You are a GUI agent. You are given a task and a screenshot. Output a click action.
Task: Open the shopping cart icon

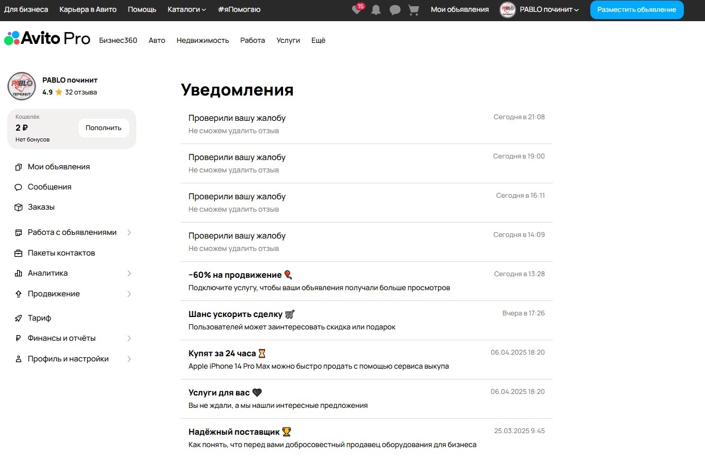click(414, 10)
